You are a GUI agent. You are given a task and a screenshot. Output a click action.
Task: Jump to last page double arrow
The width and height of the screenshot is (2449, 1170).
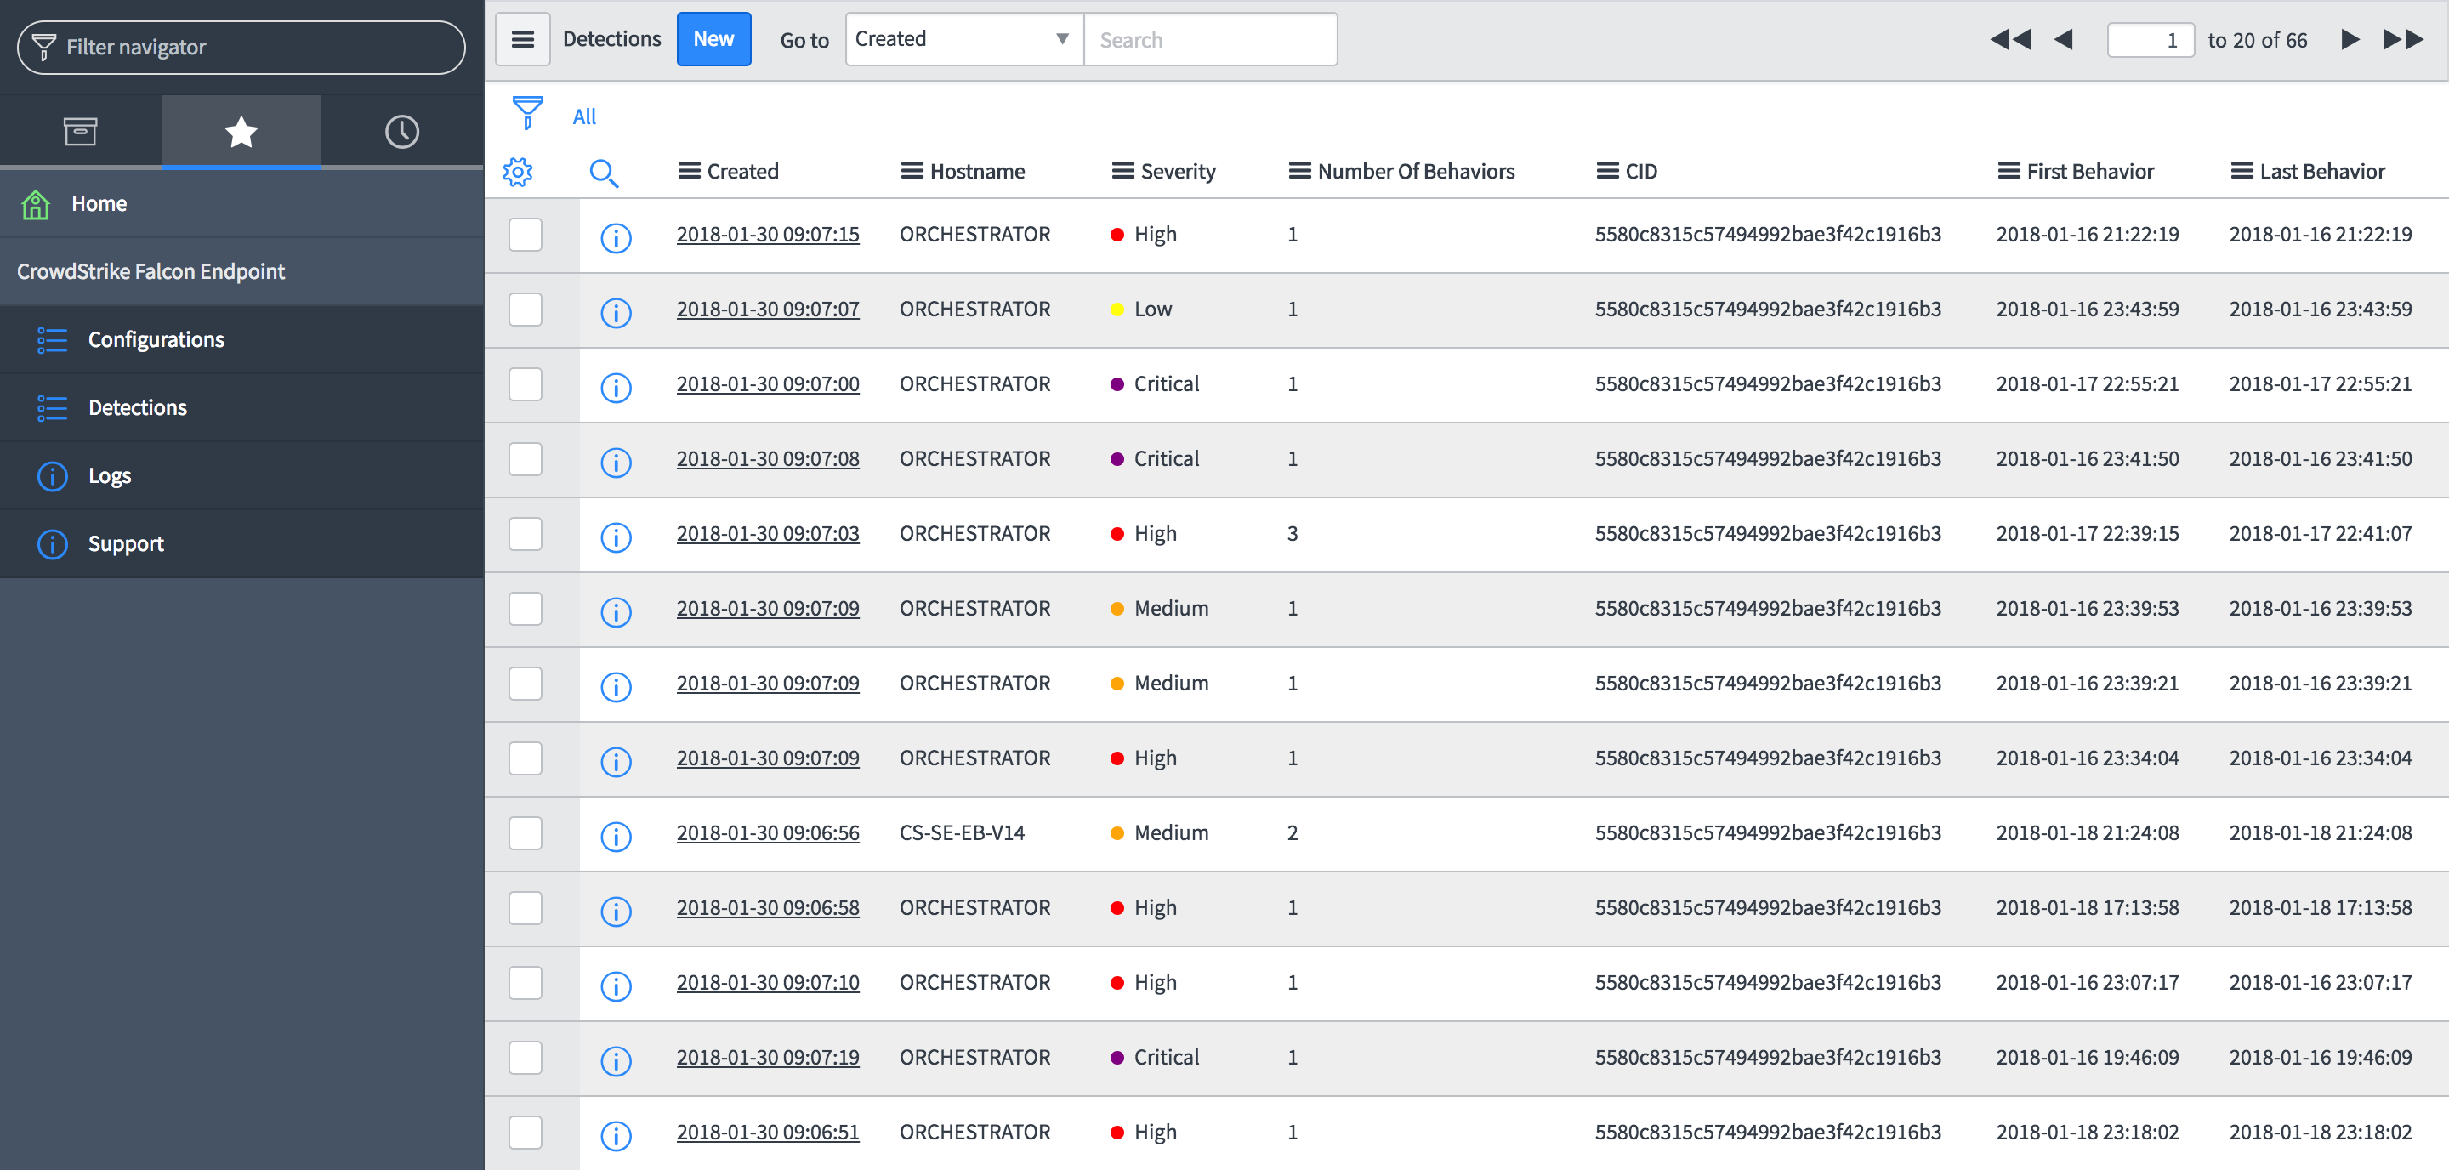pyautogui.click(x=2402, y=40)
